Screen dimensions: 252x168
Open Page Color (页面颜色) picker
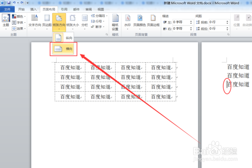pos(139,22)
